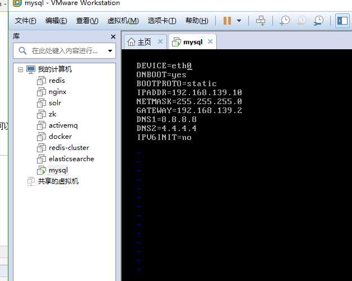The height and width of the screenshot is (281, 352).
Task: Click the home icon on 主页 tab
Action: tap(131, 42)
